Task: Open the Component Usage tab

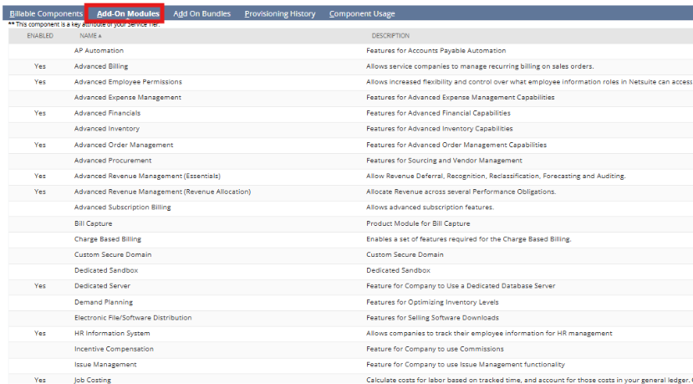Action: [x=362, y=13]
